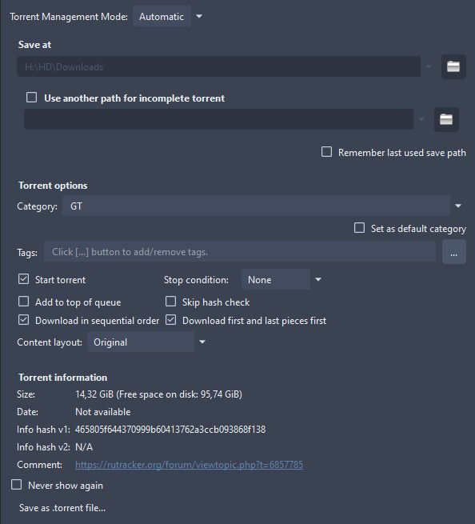
Task: Expand the Save at path history arrow
Action: tap(429, 66)
